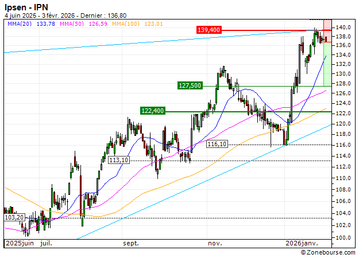Click the '2026janv.' time axis label

click(x=302, y=243)
